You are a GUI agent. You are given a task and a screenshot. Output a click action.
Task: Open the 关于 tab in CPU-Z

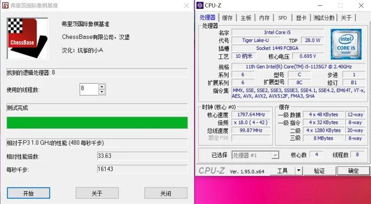pos(346,18)
